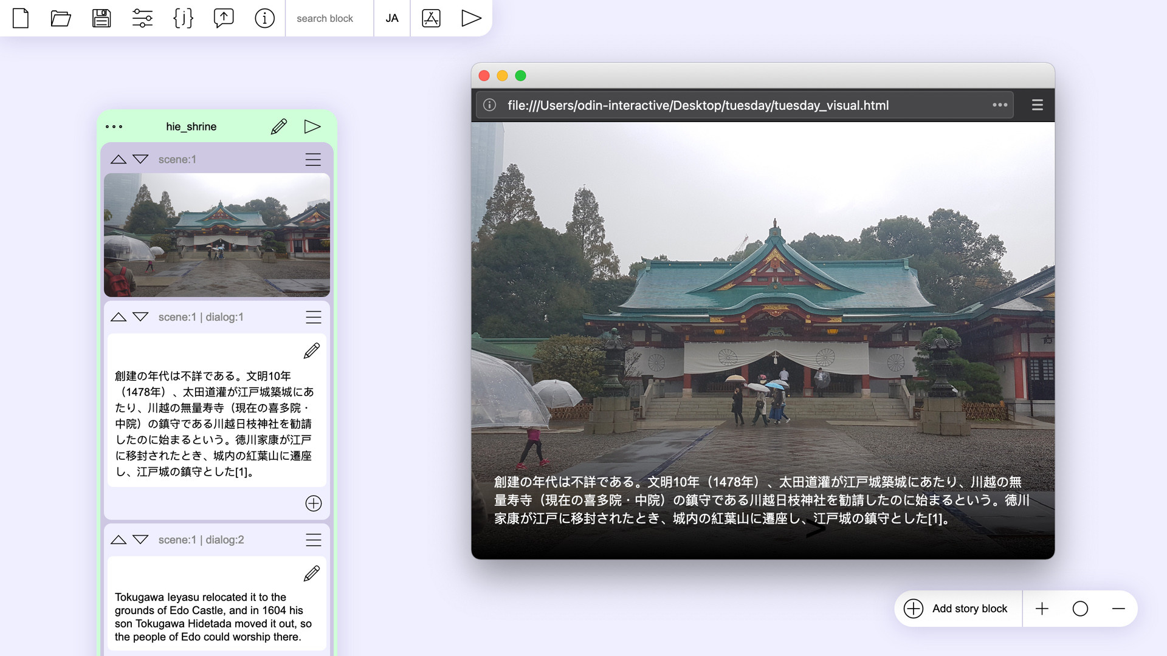Click the info icon in toolbar

pyautogui.click(x=264, y=17)
